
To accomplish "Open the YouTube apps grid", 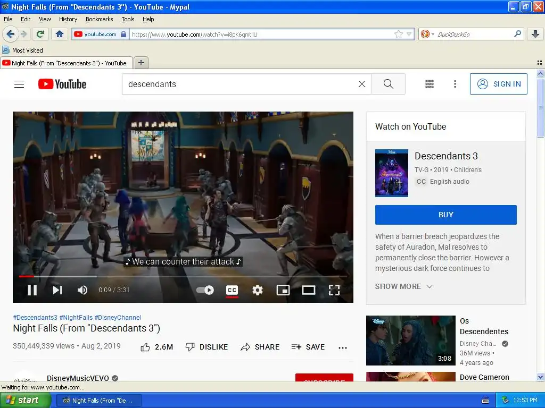I will 430,84.
